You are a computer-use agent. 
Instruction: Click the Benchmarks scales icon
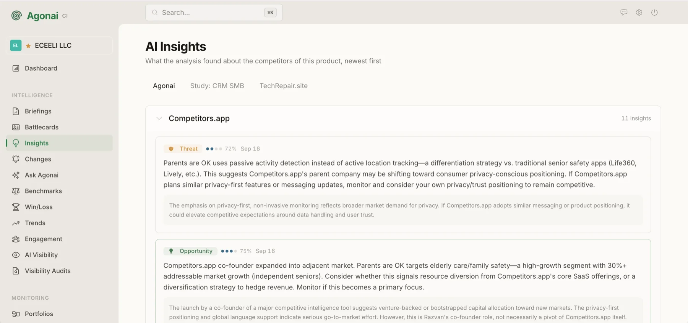[16, 191]
